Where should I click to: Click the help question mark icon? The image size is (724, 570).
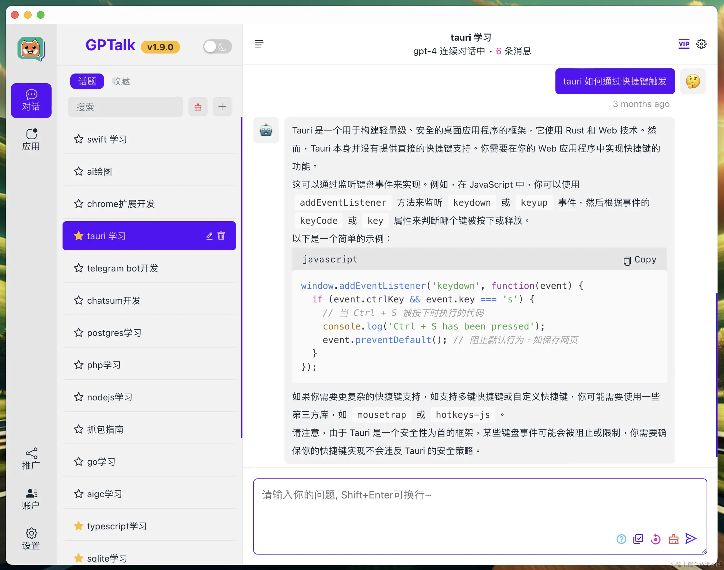pos(621,539)
